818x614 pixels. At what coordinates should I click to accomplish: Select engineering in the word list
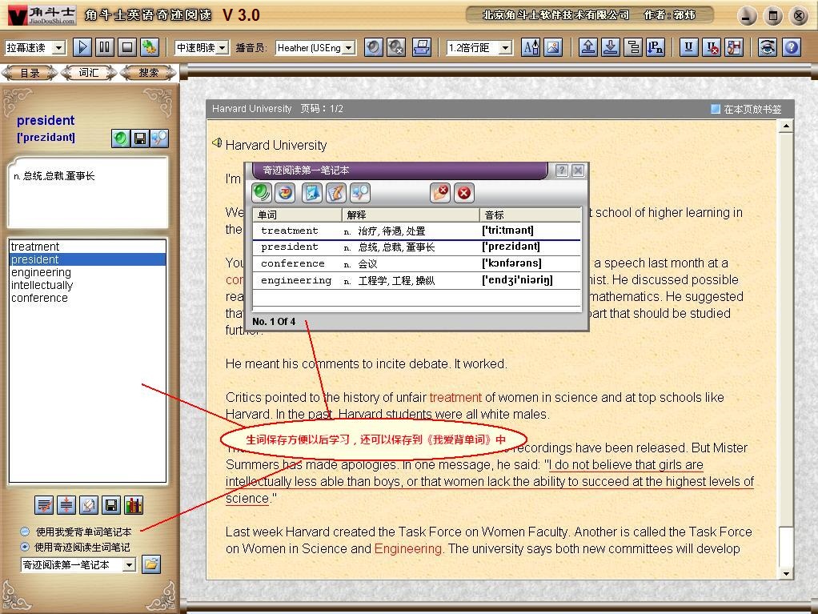[x=41, y=272]
